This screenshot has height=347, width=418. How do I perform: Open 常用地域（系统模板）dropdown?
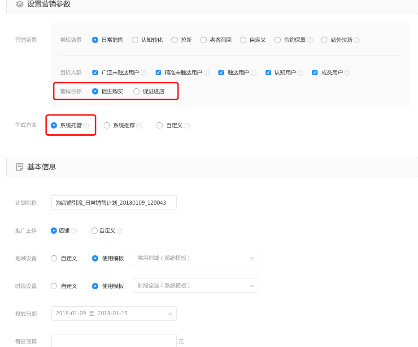coord(196,258)
